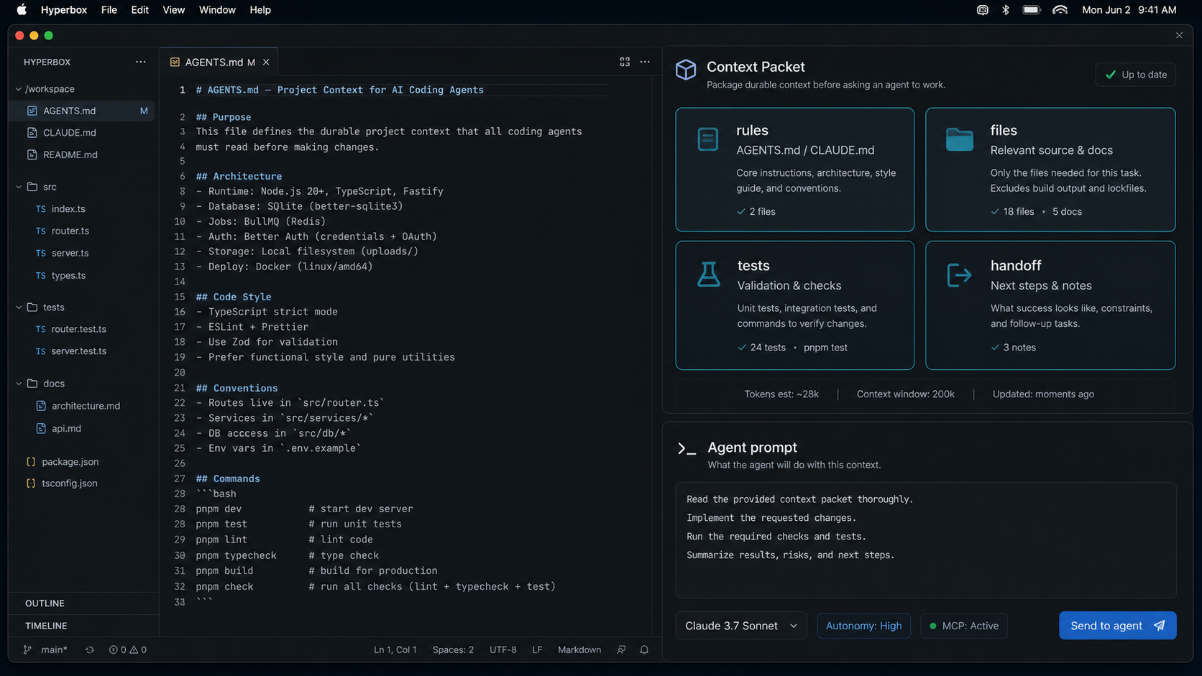The height and width of the screenshot is (676, 1202).
Task: Open the Window menu
Action: pos(217,10)
